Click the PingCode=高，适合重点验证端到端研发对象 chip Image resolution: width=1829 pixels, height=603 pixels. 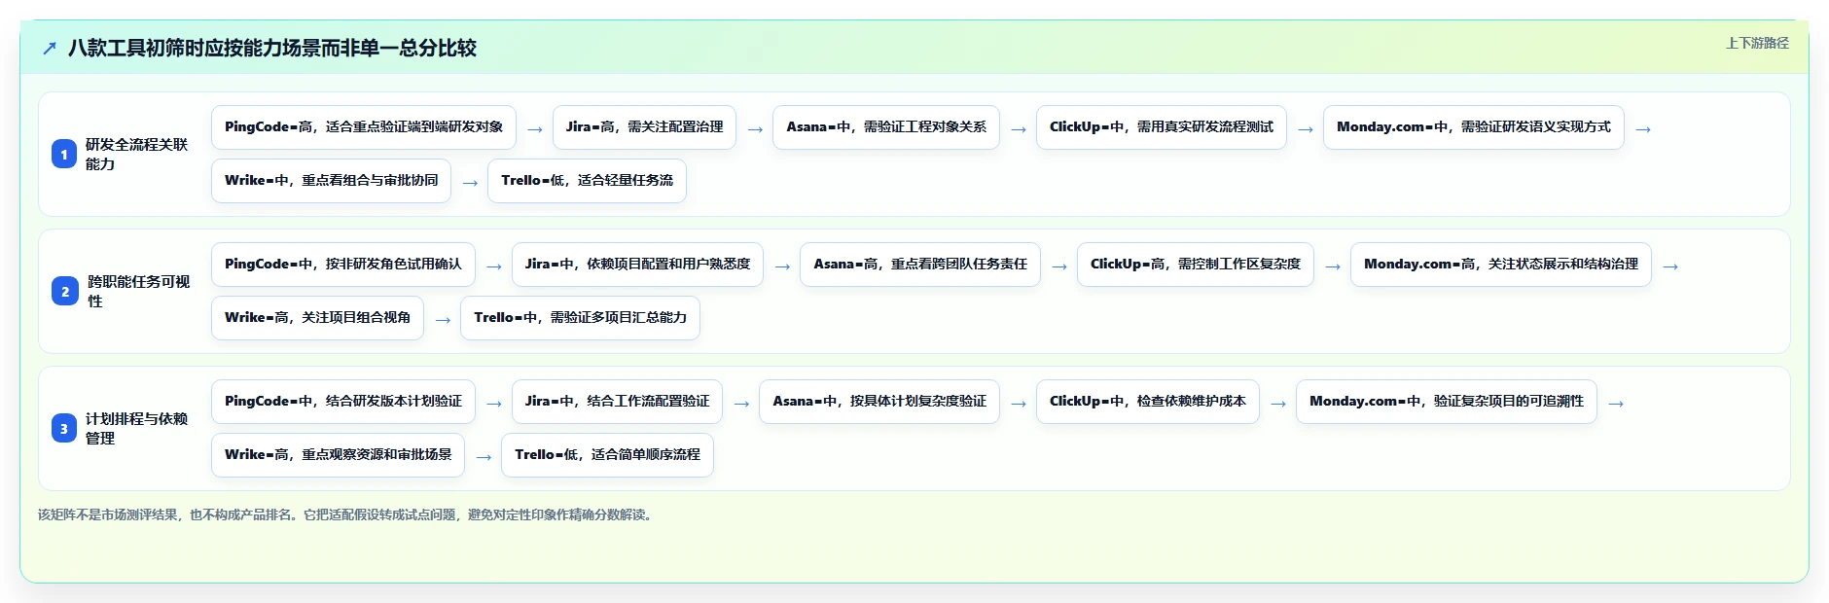tap(364, 127)
